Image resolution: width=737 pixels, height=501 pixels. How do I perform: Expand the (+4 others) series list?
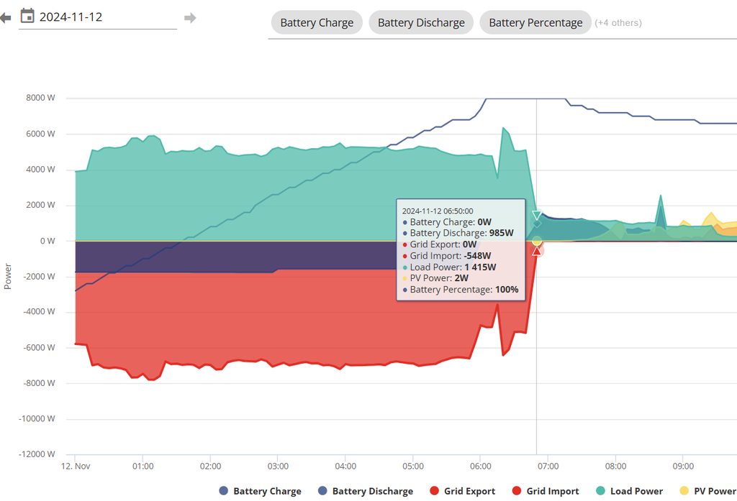(618, 22)
